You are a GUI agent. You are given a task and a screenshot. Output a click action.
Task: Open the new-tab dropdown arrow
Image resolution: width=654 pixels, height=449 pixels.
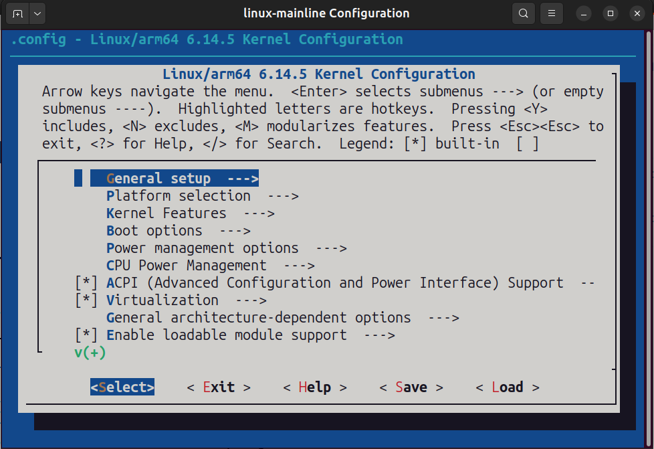[x=37, y=14]
